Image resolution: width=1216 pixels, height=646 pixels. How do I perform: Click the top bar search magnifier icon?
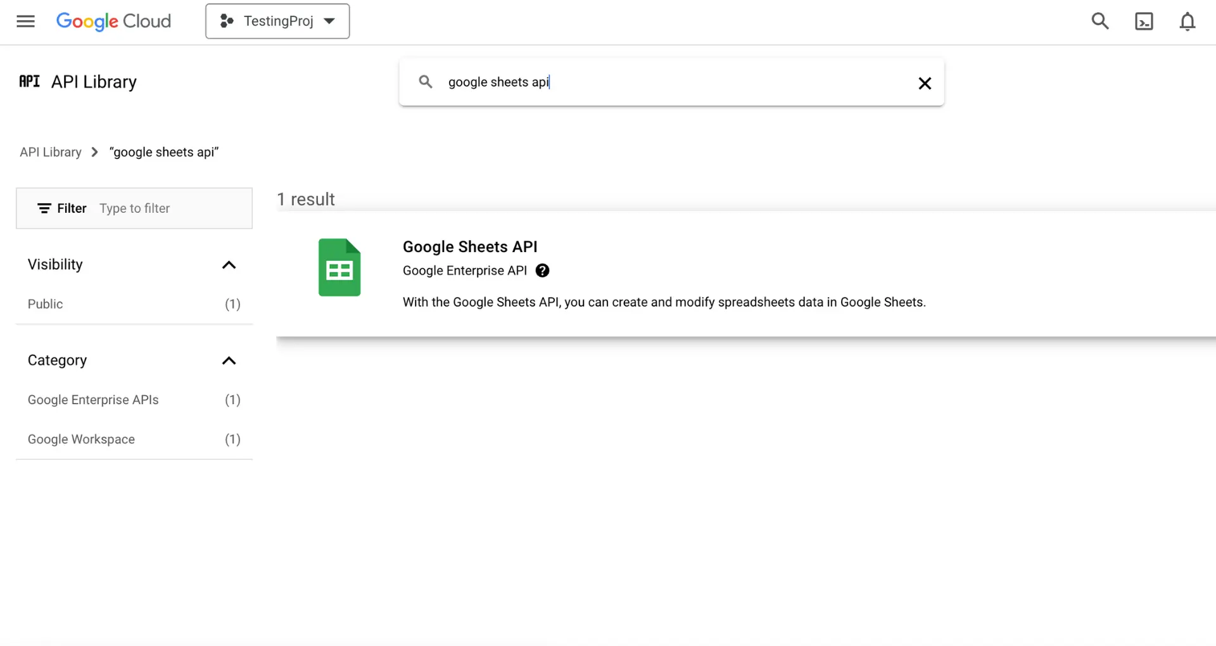[1100, 22]
